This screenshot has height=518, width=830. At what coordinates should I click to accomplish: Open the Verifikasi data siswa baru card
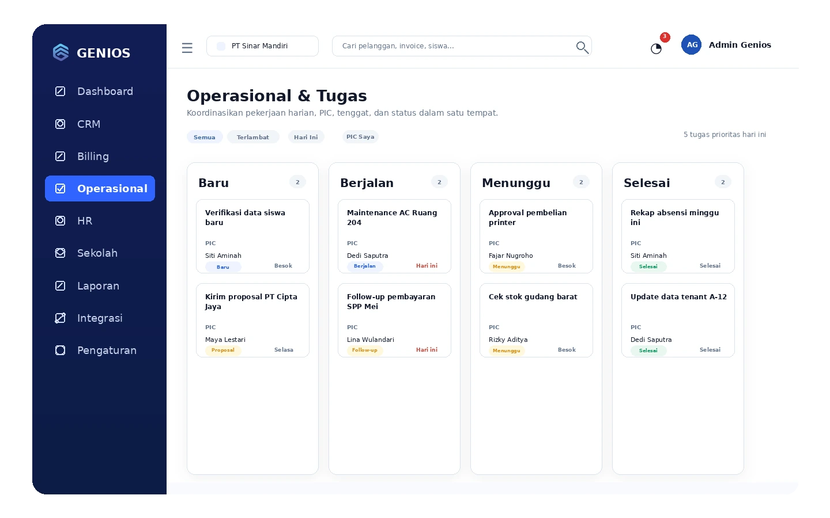tap(252, 236)
